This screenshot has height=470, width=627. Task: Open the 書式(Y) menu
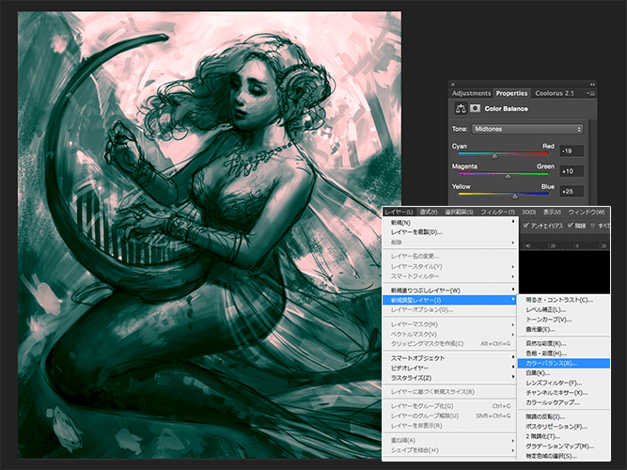coord(429,212)
